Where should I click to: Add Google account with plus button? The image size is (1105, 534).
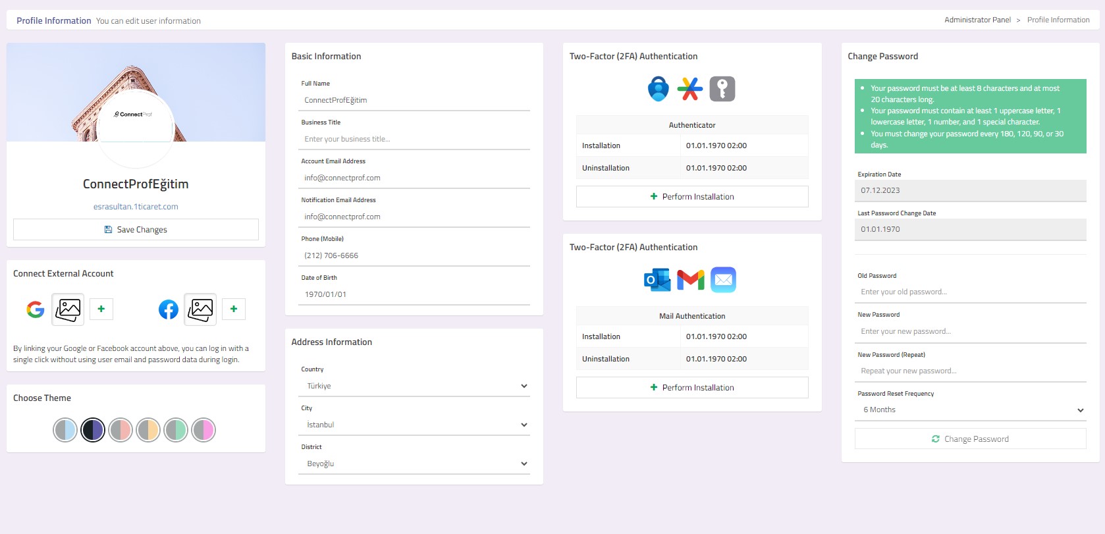[101, 309]
